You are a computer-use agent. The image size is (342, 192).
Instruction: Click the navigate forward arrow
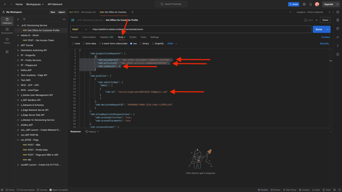(11, 4)
